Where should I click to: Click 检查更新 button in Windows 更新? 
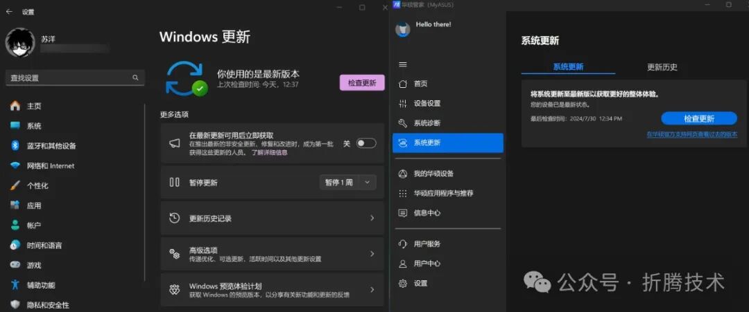point(362,82)
